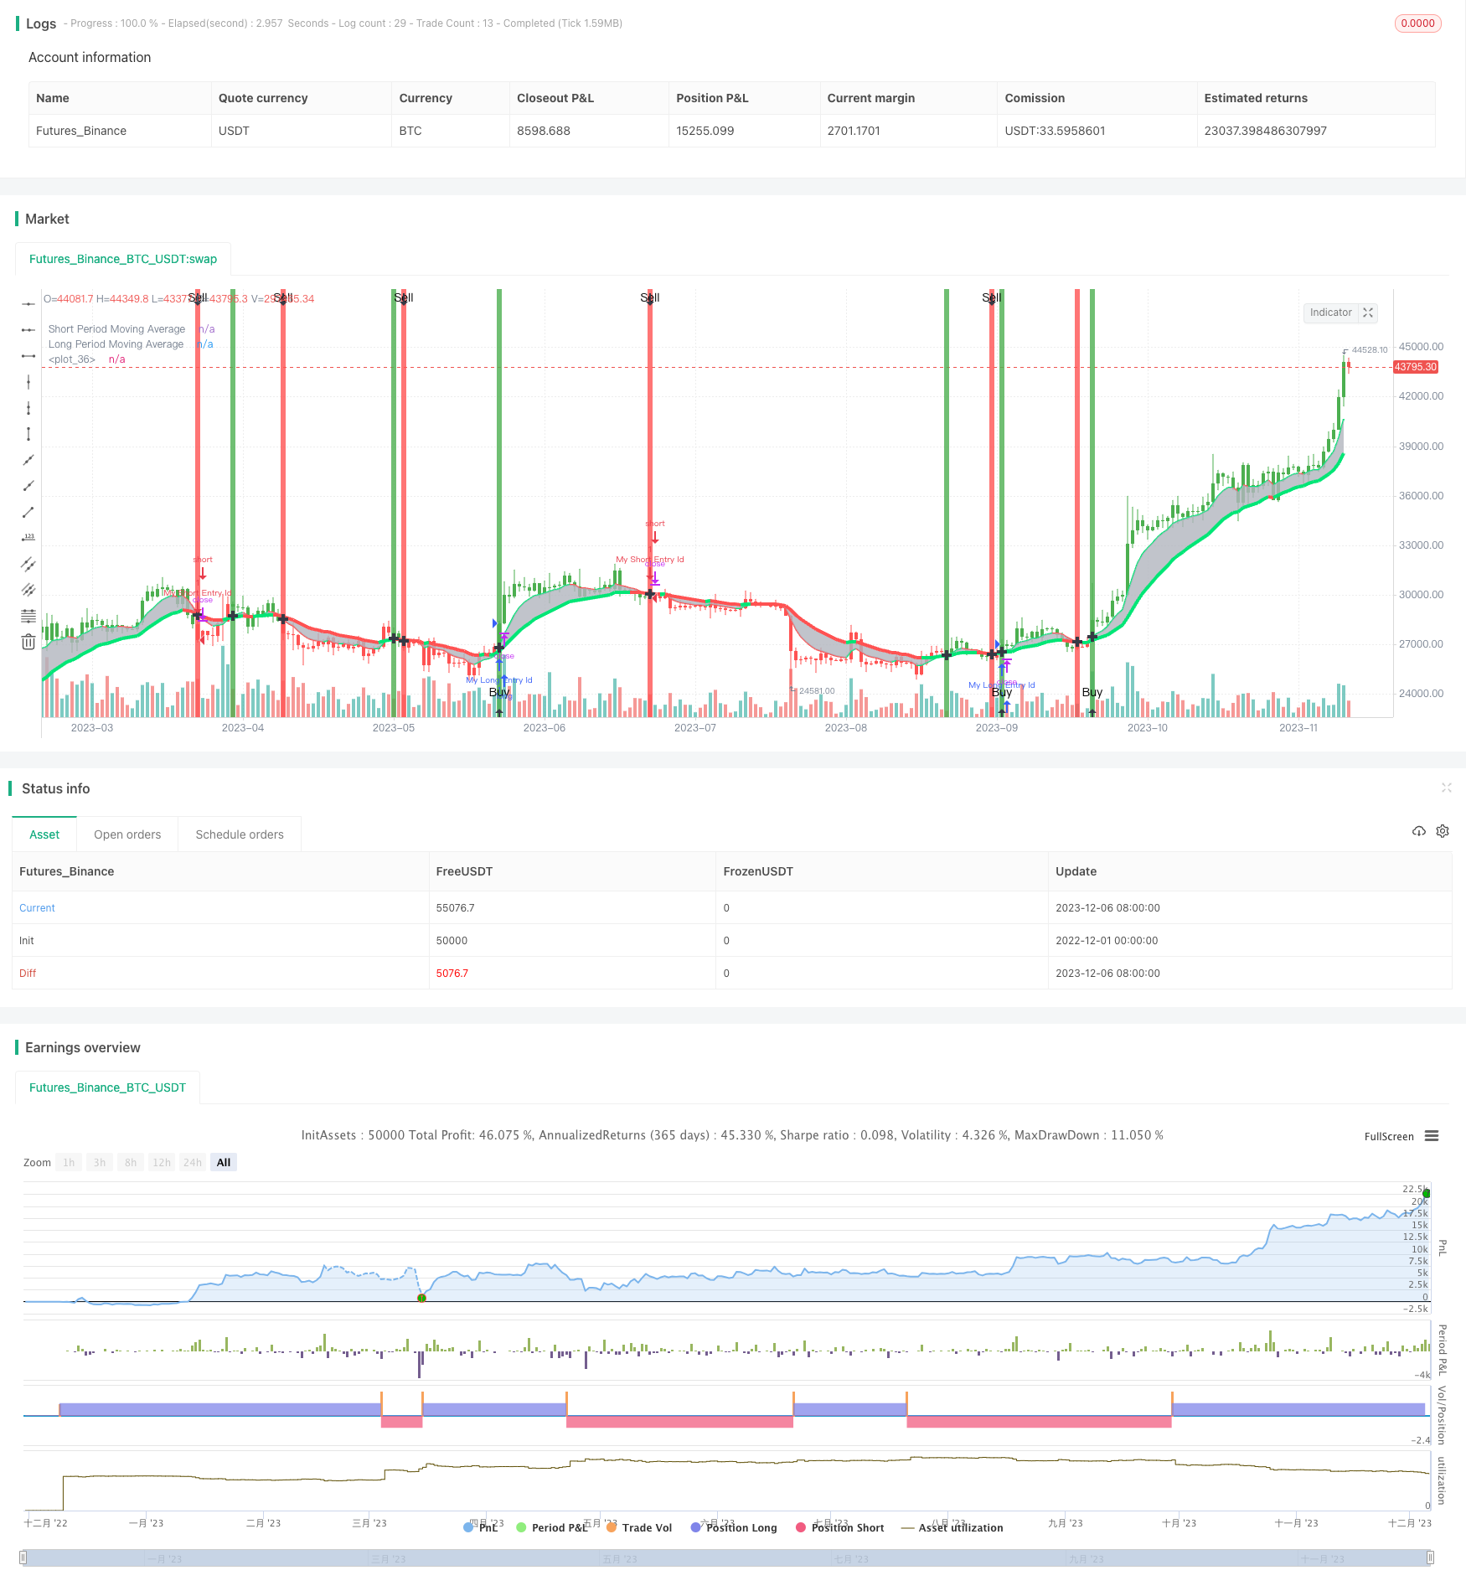Select the Fibonacci retracement lines tool
Screen dimensions: 1466x1591
[x=28, y=616]
